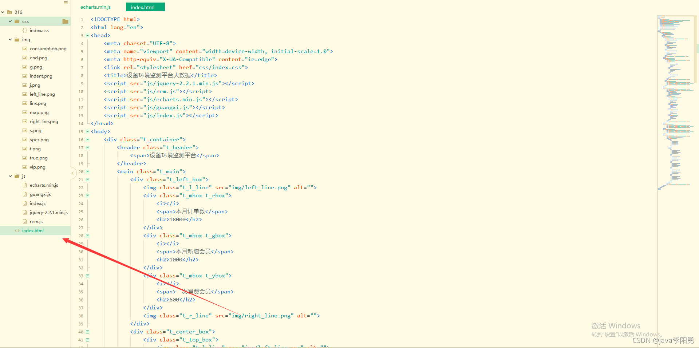
Task: Click the span text 本月新增会员
Action: tap(193, 252)
